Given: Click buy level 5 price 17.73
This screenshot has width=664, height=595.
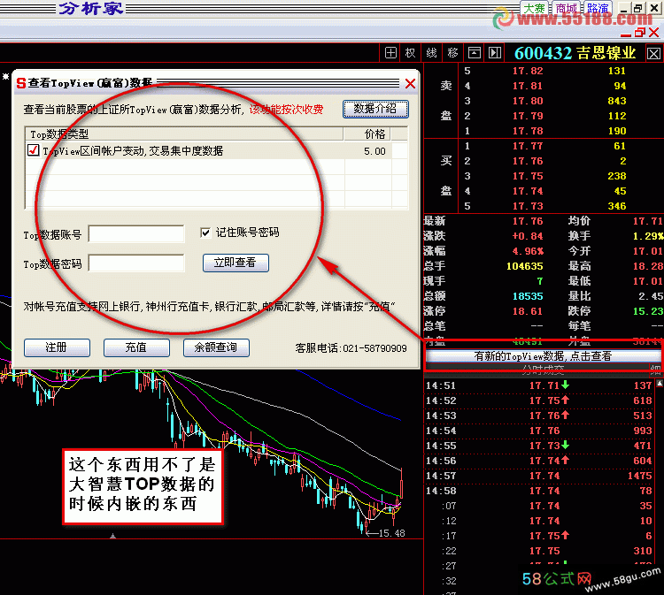Looking at the screenshot, I should [528, 206].
